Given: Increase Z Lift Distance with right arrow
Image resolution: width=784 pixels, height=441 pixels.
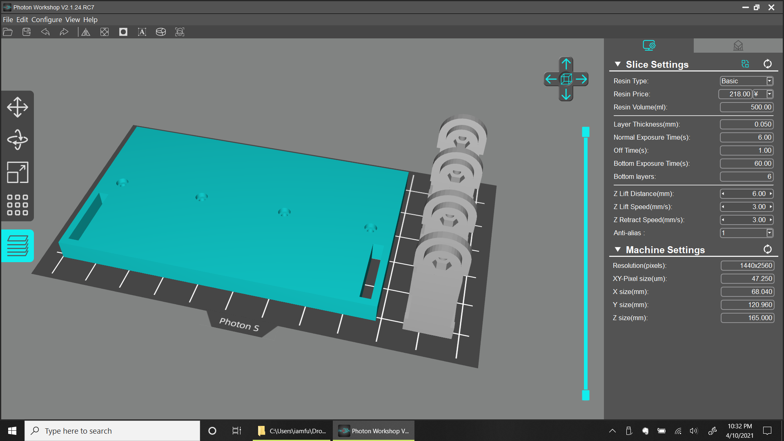Looking at the screenshot, I should coord(771,194).
